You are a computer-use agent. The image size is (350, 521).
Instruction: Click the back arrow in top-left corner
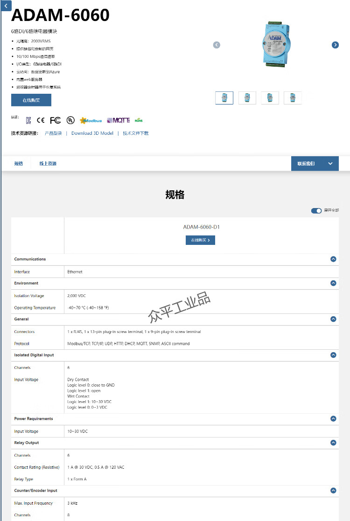click(x=5, y=5)
